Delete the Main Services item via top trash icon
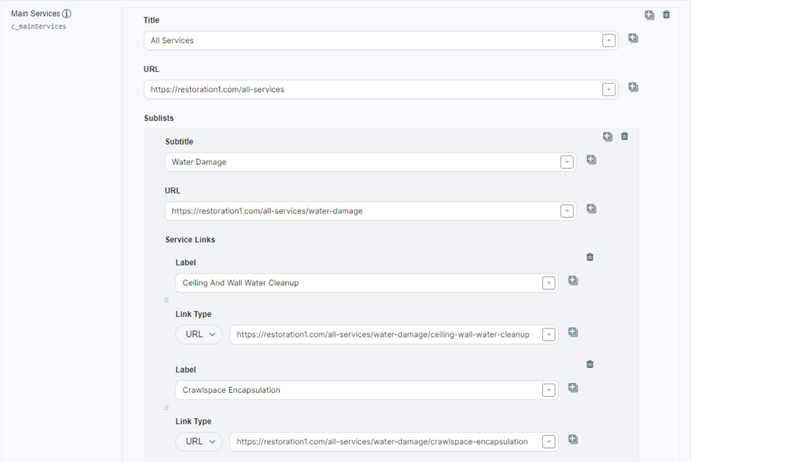The width and height of the screenshot is (801, 462). [666, 15]
